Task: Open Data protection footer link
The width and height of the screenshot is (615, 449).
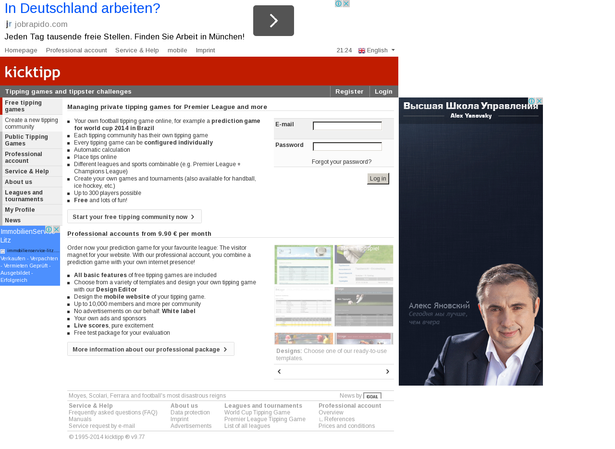Action: click(190, 413)
